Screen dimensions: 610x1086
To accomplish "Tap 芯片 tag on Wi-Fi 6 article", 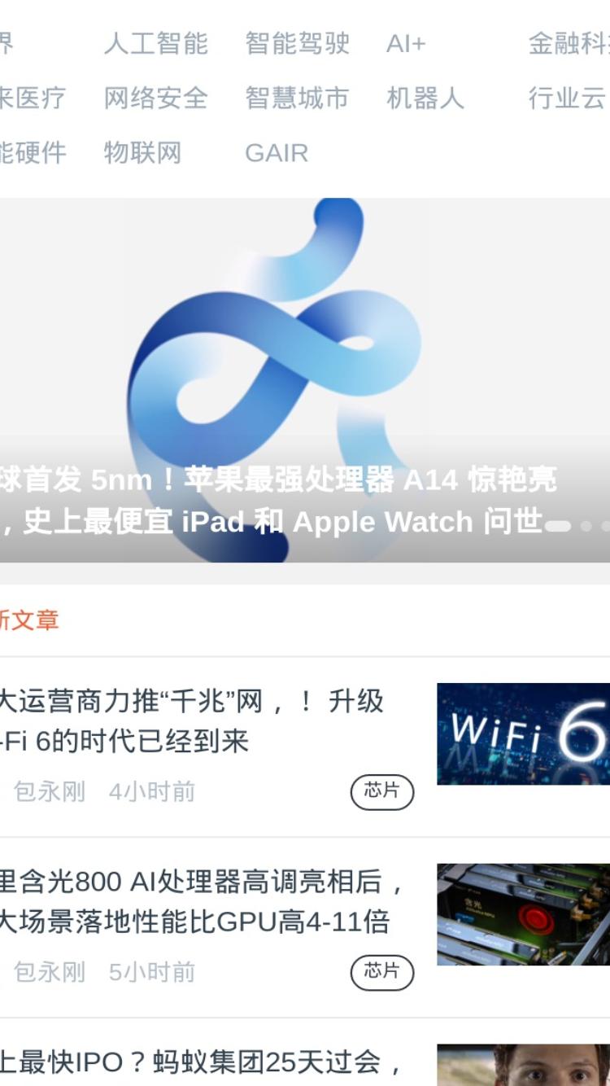I will pyautogui.click(x=382, y=792).
